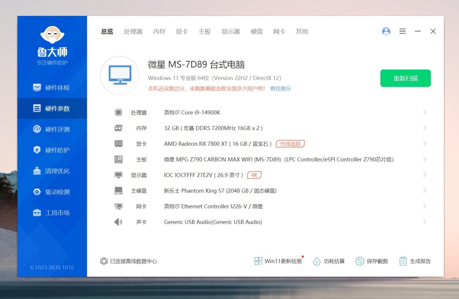Open Win11更新检测 tool

point(278,261)
